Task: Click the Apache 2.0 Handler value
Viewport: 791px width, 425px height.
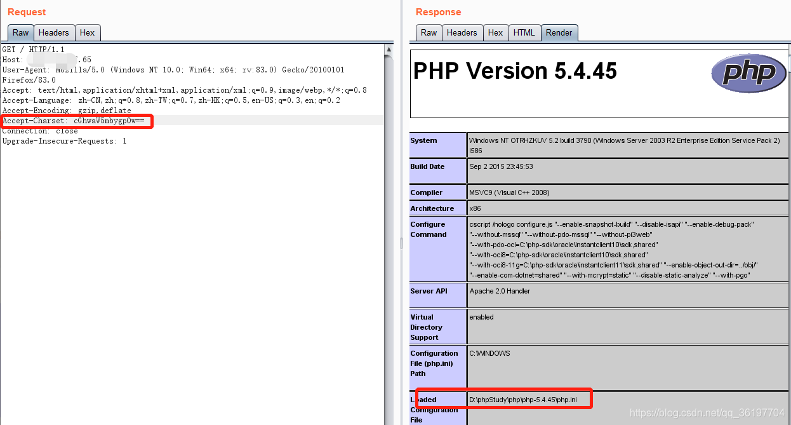Action: (x=500, y=291)
